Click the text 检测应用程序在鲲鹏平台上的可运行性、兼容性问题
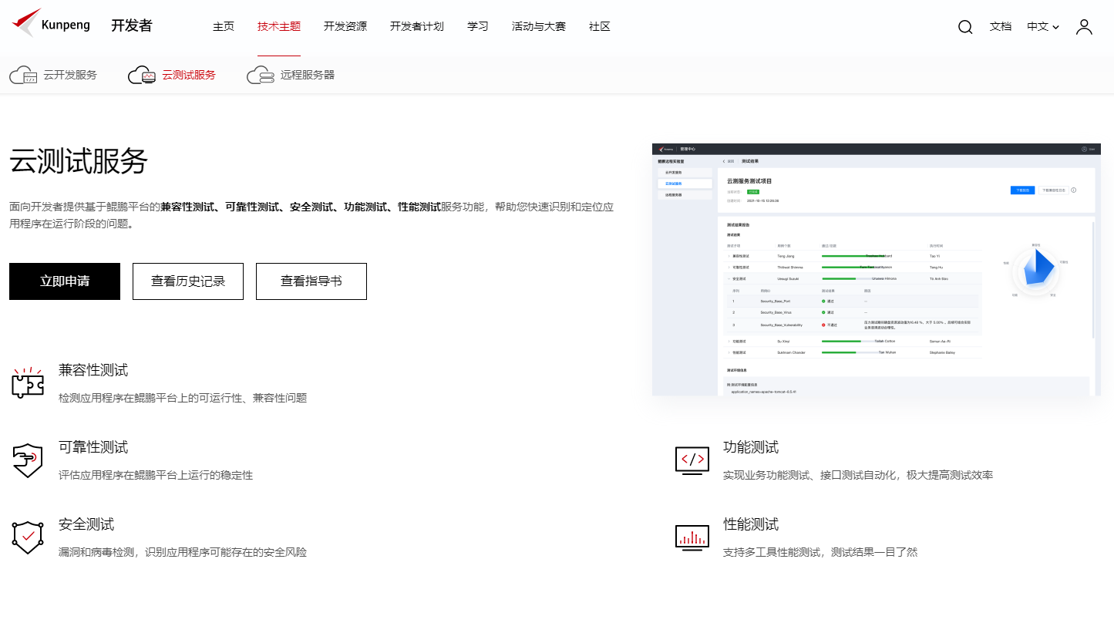Viewport: 1114px width, 623px height. point(183,398)
